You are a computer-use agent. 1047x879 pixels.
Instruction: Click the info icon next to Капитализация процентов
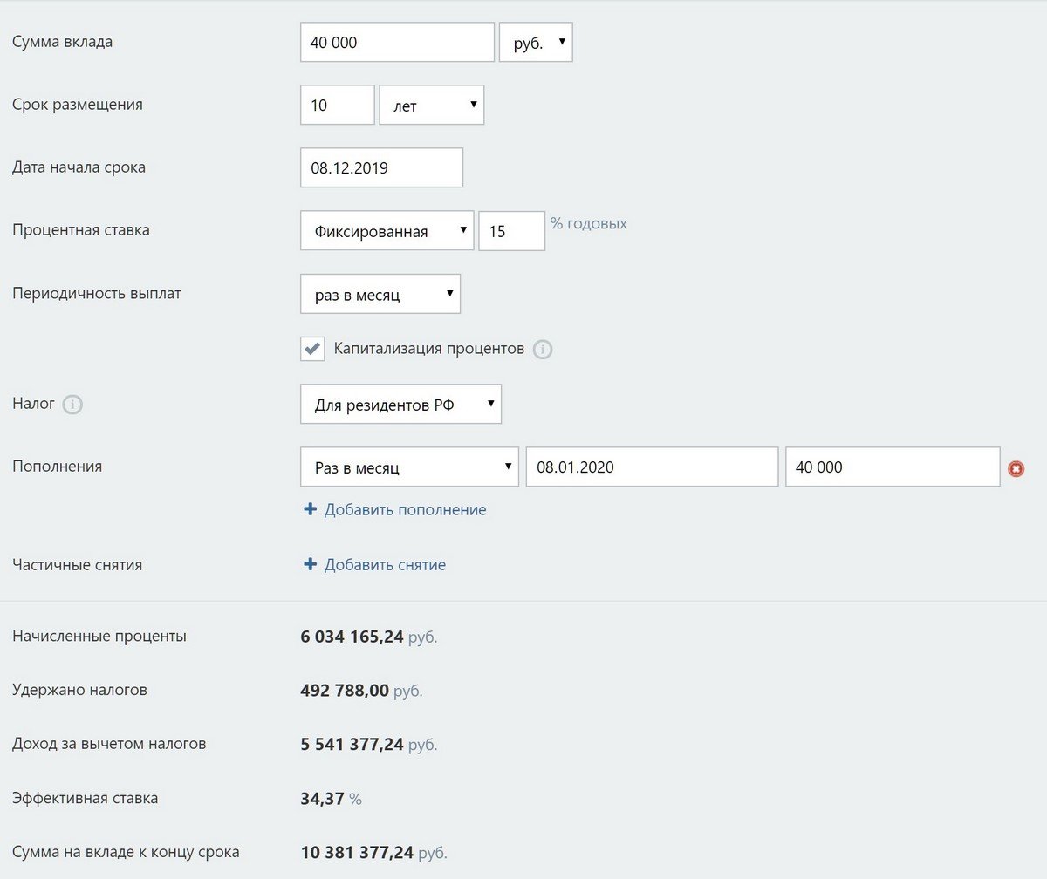click(543, 350)
